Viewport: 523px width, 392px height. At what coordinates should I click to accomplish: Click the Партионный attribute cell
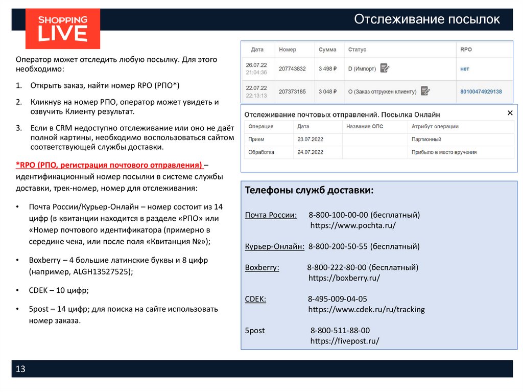(426, 139)
